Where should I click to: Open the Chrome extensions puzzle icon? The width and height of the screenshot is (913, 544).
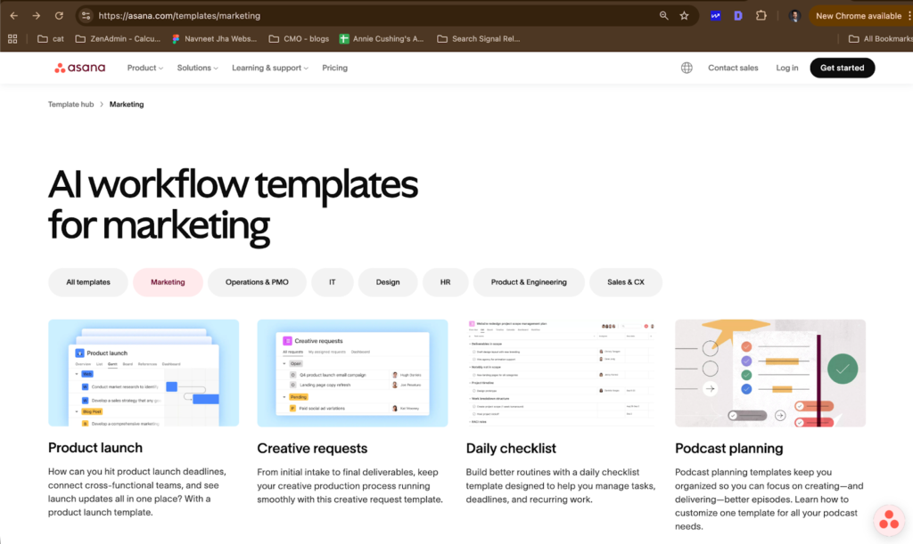coord(761,16)
